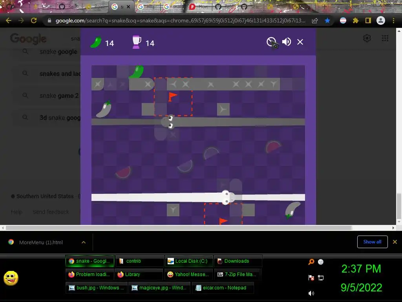Switch to the red P 'How' tab
Screen dimensions: 402x302
coord(199,7)
